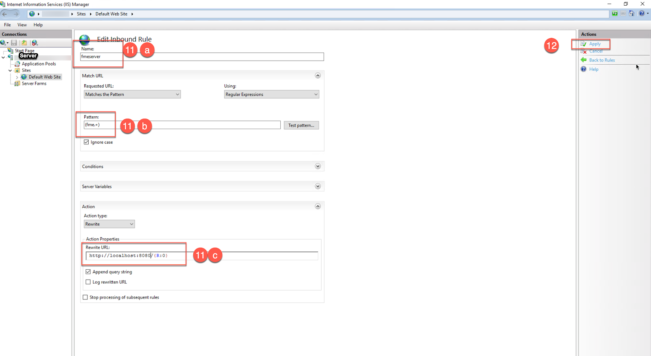Open the Help menu

click(38, 25)
